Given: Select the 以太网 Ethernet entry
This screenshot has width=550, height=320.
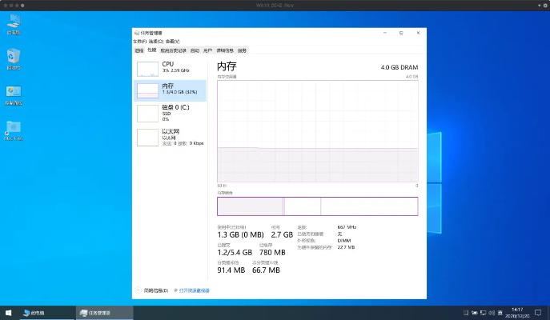Looking at the screenshot, I should 170,136.
